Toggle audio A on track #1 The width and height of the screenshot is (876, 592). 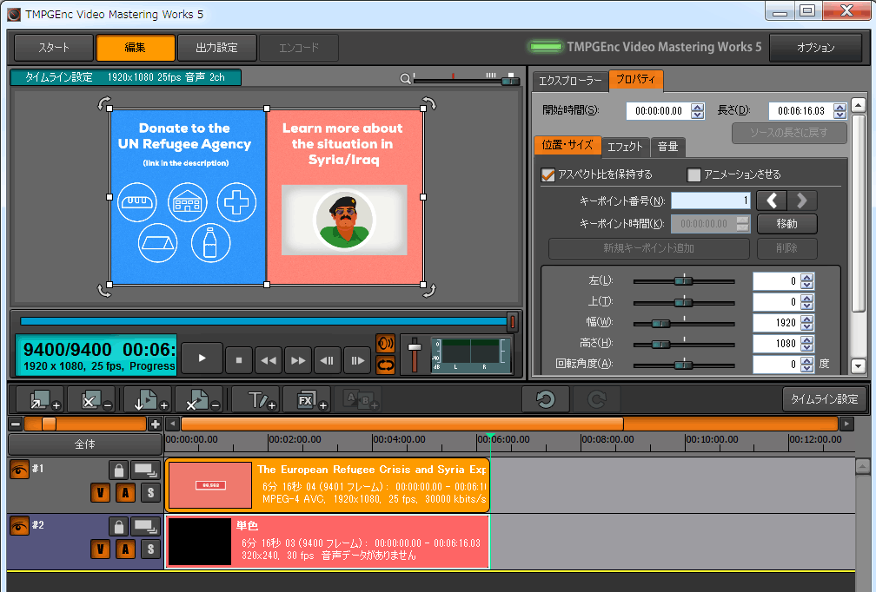[125, 493]
